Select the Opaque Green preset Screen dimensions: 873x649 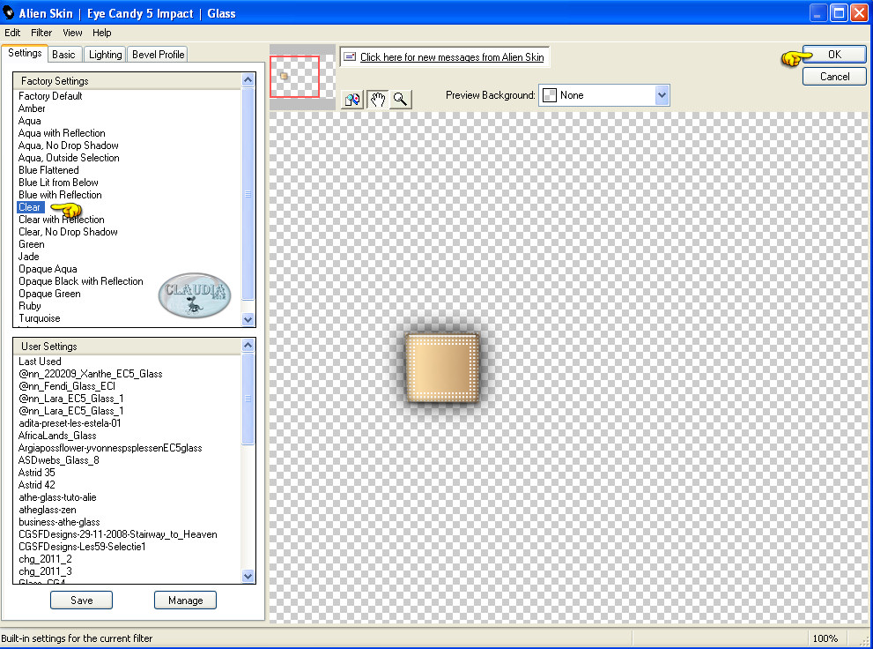coord(49,294)
